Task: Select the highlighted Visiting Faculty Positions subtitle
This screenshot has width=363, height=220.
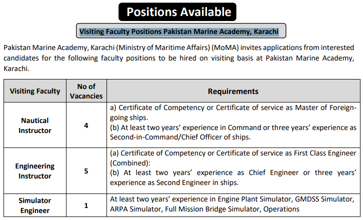Action: pos(179,31)
